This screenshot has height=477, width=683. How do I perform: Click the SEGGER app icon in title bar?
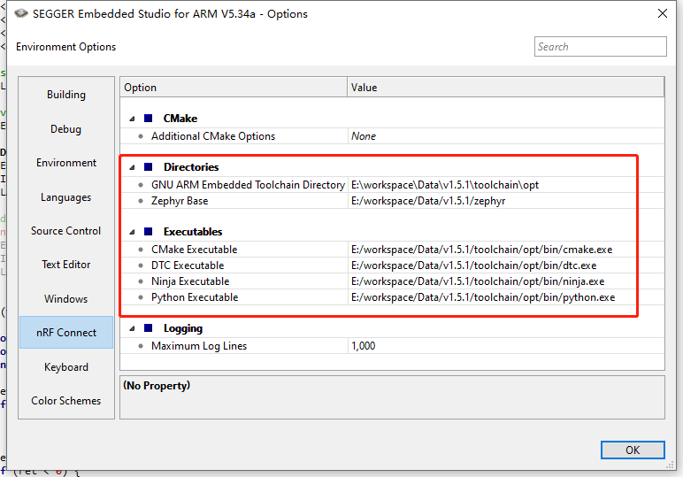pos(21,13)
